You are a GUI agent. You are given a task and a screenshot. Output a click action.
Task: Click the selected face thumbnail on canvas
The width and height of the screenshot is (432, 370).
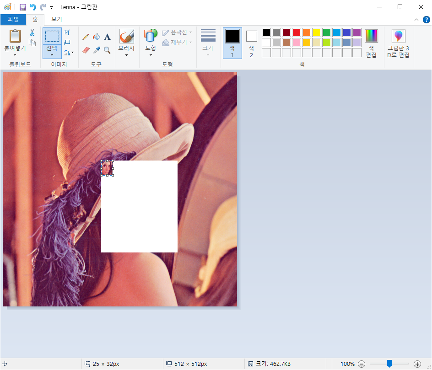click(107, 168)
